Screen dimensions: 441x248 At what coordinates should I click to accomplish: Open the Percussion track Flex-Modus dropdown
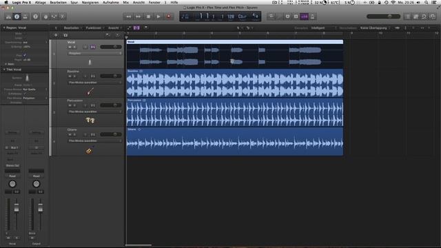(94, 112)
